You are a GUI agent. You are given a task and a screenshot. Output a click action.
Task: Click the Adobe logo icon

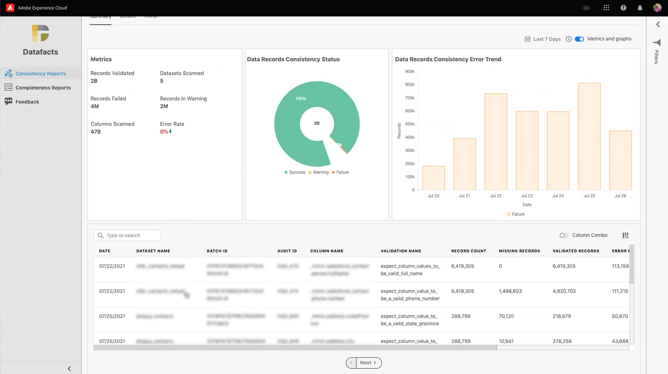(x=10, y=8)
